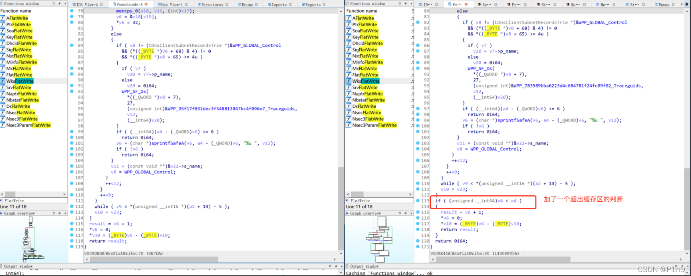Click the function icon beside DsFlatWrite in right window
Screen dimensions: 691x276
point(349,107)
